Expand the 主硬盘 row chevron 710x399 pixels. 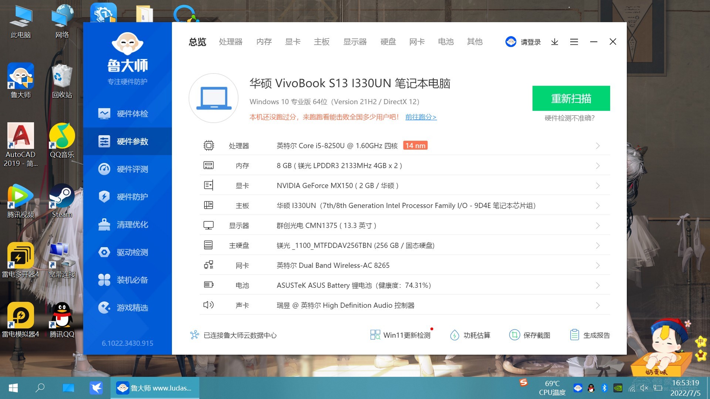coord(598,246)
